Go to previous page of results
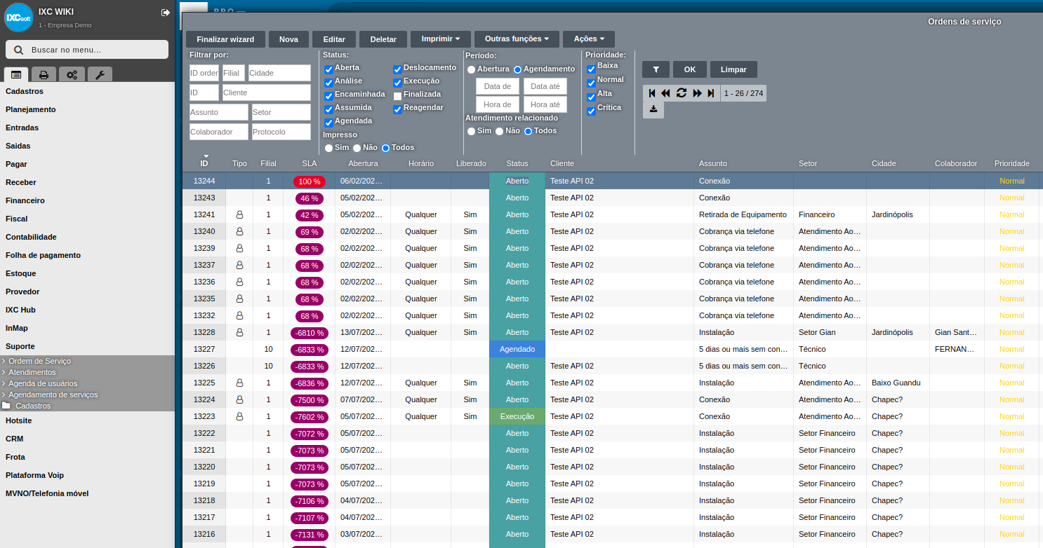 (665, 93)
